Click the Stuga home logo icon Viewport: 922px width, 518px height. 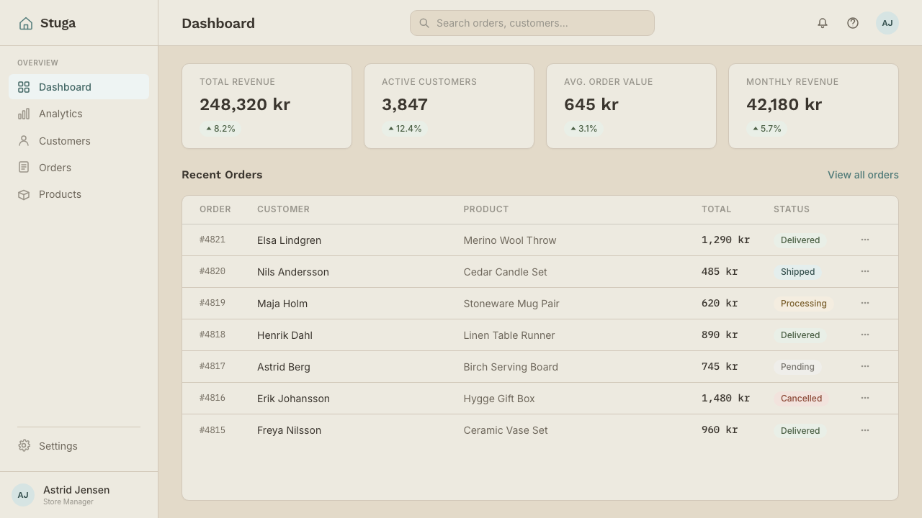[26, 23]
